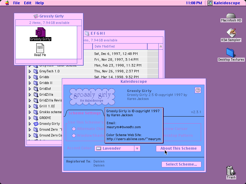The image size is (246, 184).
Task: Click the 11:08 PM menu bar clock
Action: click(194, 3)
